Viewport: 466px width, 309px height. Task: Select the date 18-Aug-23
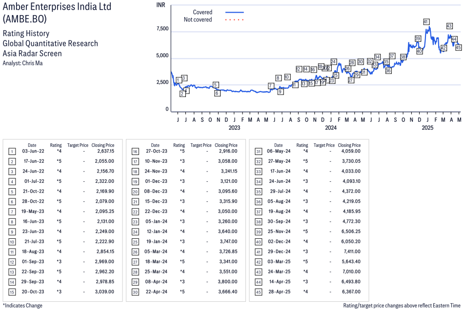tap(33, 251)
